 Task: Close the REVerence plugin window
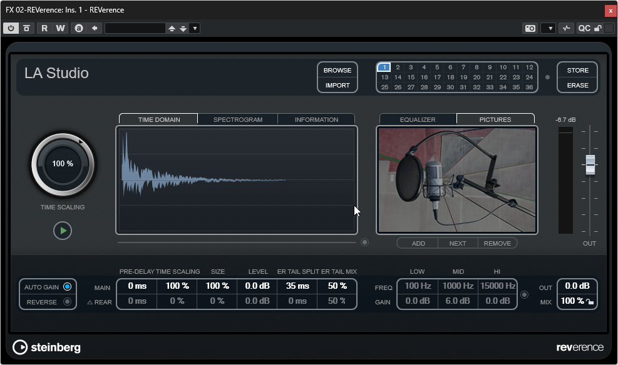coord(610,11)
